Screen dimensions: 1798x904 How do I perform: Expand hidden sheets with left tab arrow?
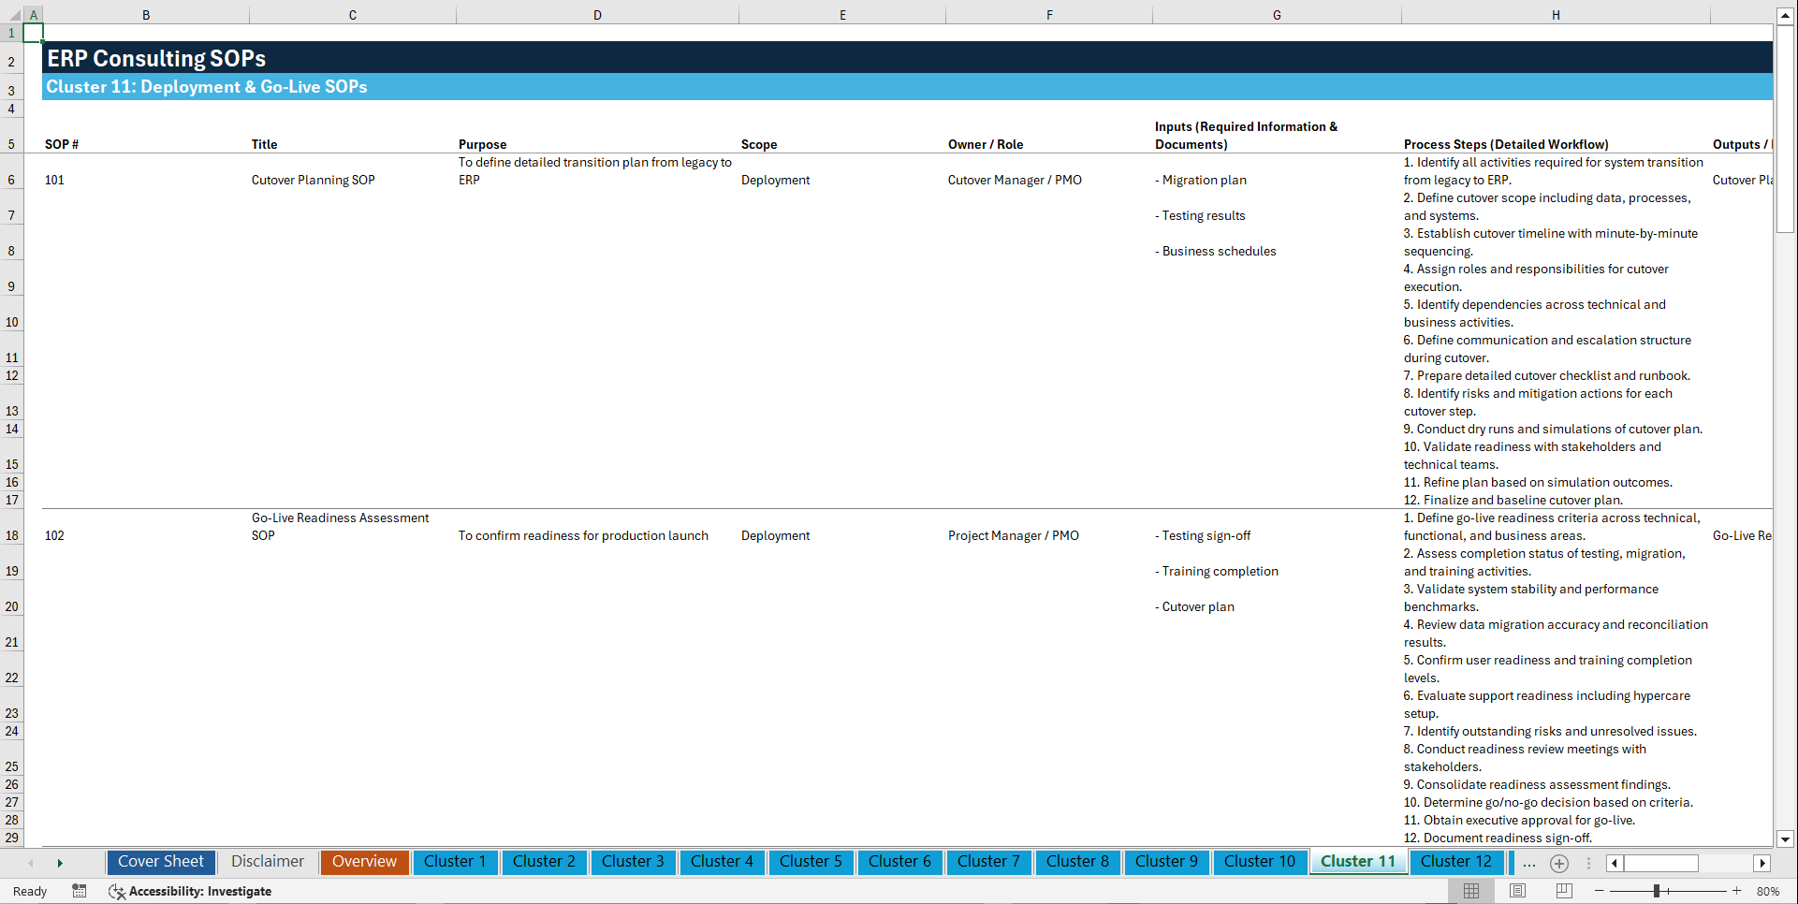pos(31,862)
